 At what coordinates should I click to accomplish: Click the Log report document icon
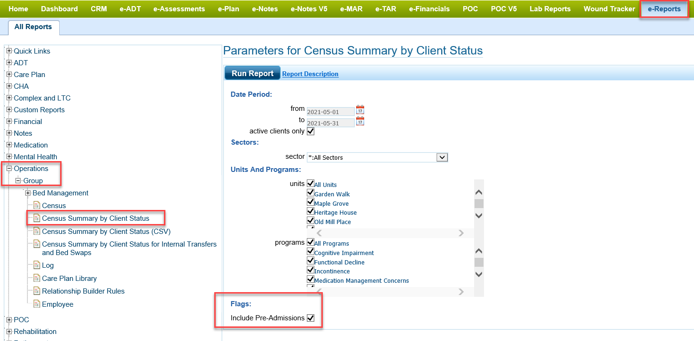click(x=37, y=265)
